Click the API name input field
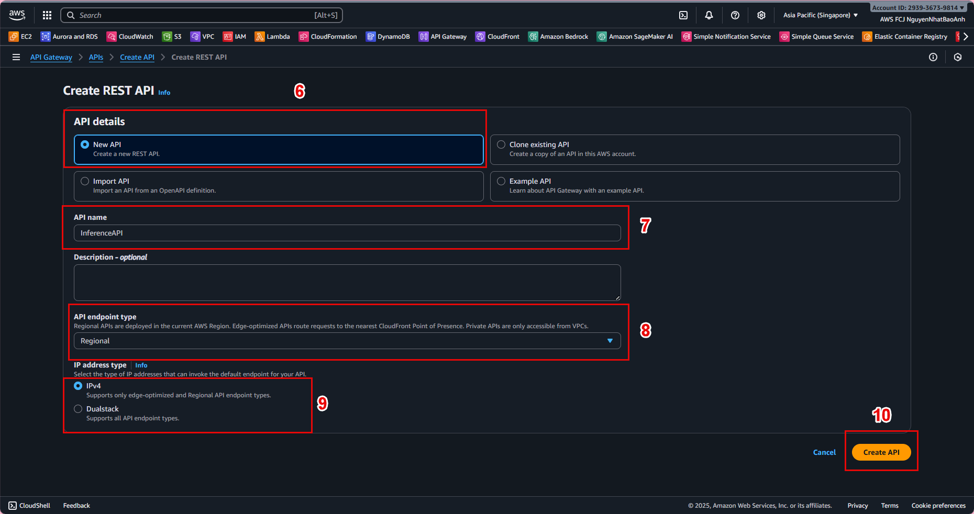Image resolution: width=974 pixels, height=514 pixels. (347, 233)
